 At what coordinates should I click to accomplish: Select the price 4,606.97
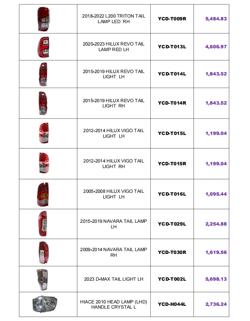216,47
